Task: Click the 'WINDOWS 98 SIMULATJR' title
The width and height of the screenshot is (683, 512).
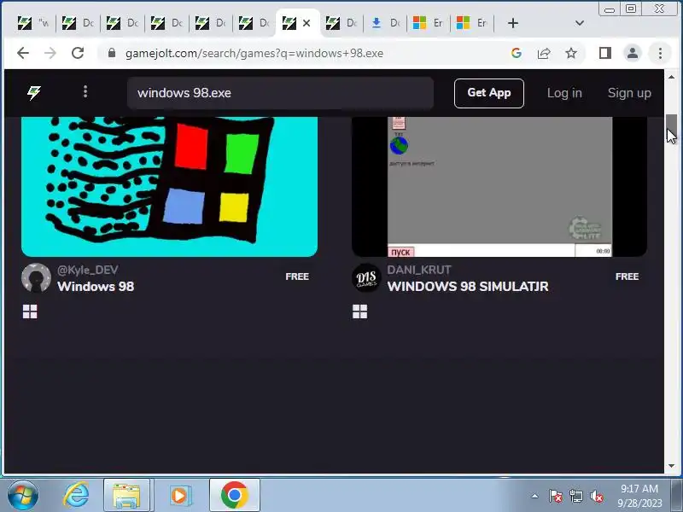Action: pyautogui.click(x=468, y=287)
